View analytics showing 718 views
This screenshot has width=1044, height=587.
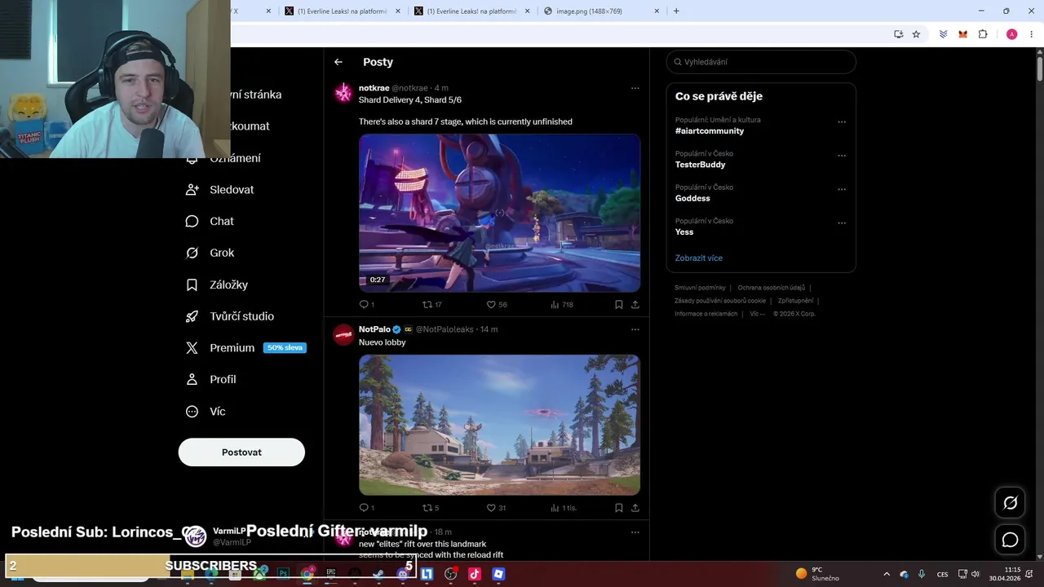point(562,304)
